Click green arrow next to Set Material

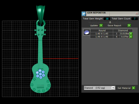click(x=133, y=88)
